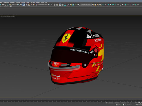Click the Previous Frame playback button

tap(138, 103)
